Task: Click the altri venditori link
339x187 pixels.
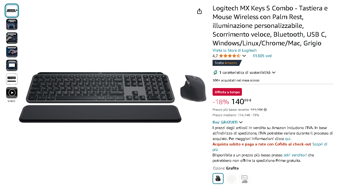Action: click(x=295, y=155)
